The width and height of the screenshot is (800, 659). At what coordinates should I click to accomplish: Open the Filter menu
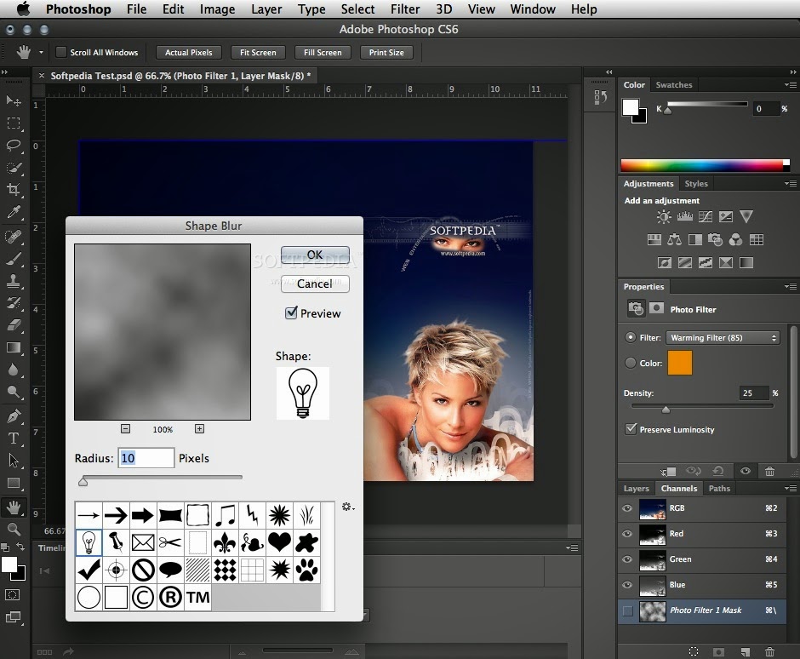405,9
